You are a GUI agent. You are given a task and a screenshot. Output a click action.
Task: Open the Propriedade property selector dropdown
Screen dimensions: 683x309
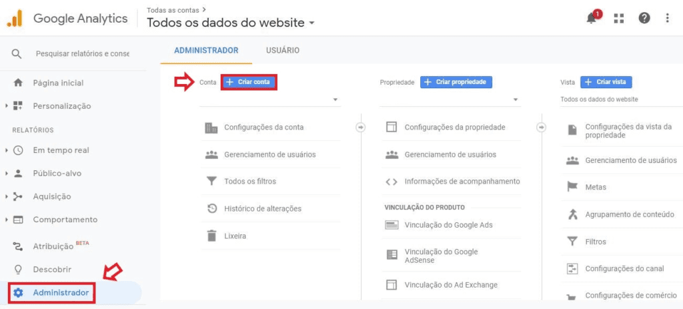[x=450, y=100]
